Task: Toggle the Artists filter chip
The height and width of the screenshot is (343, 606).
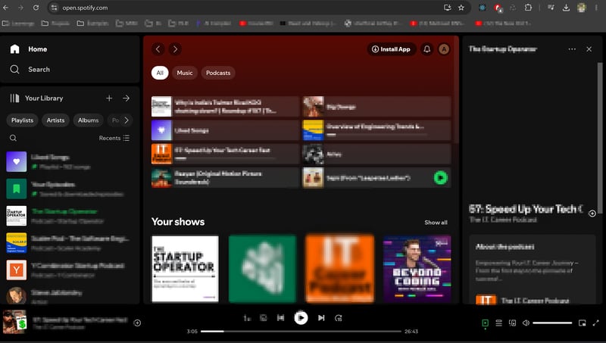Action: 55,120
